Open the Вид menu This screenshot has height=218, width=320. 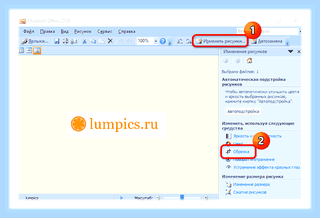[65, 31]
